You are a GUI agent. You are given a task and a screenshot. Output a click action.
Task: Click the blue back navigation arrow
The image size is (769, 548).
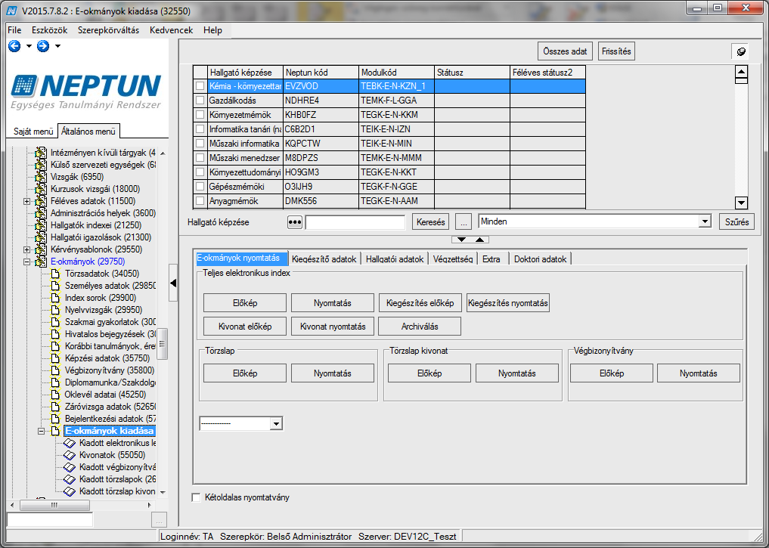[x=14, y=46]
